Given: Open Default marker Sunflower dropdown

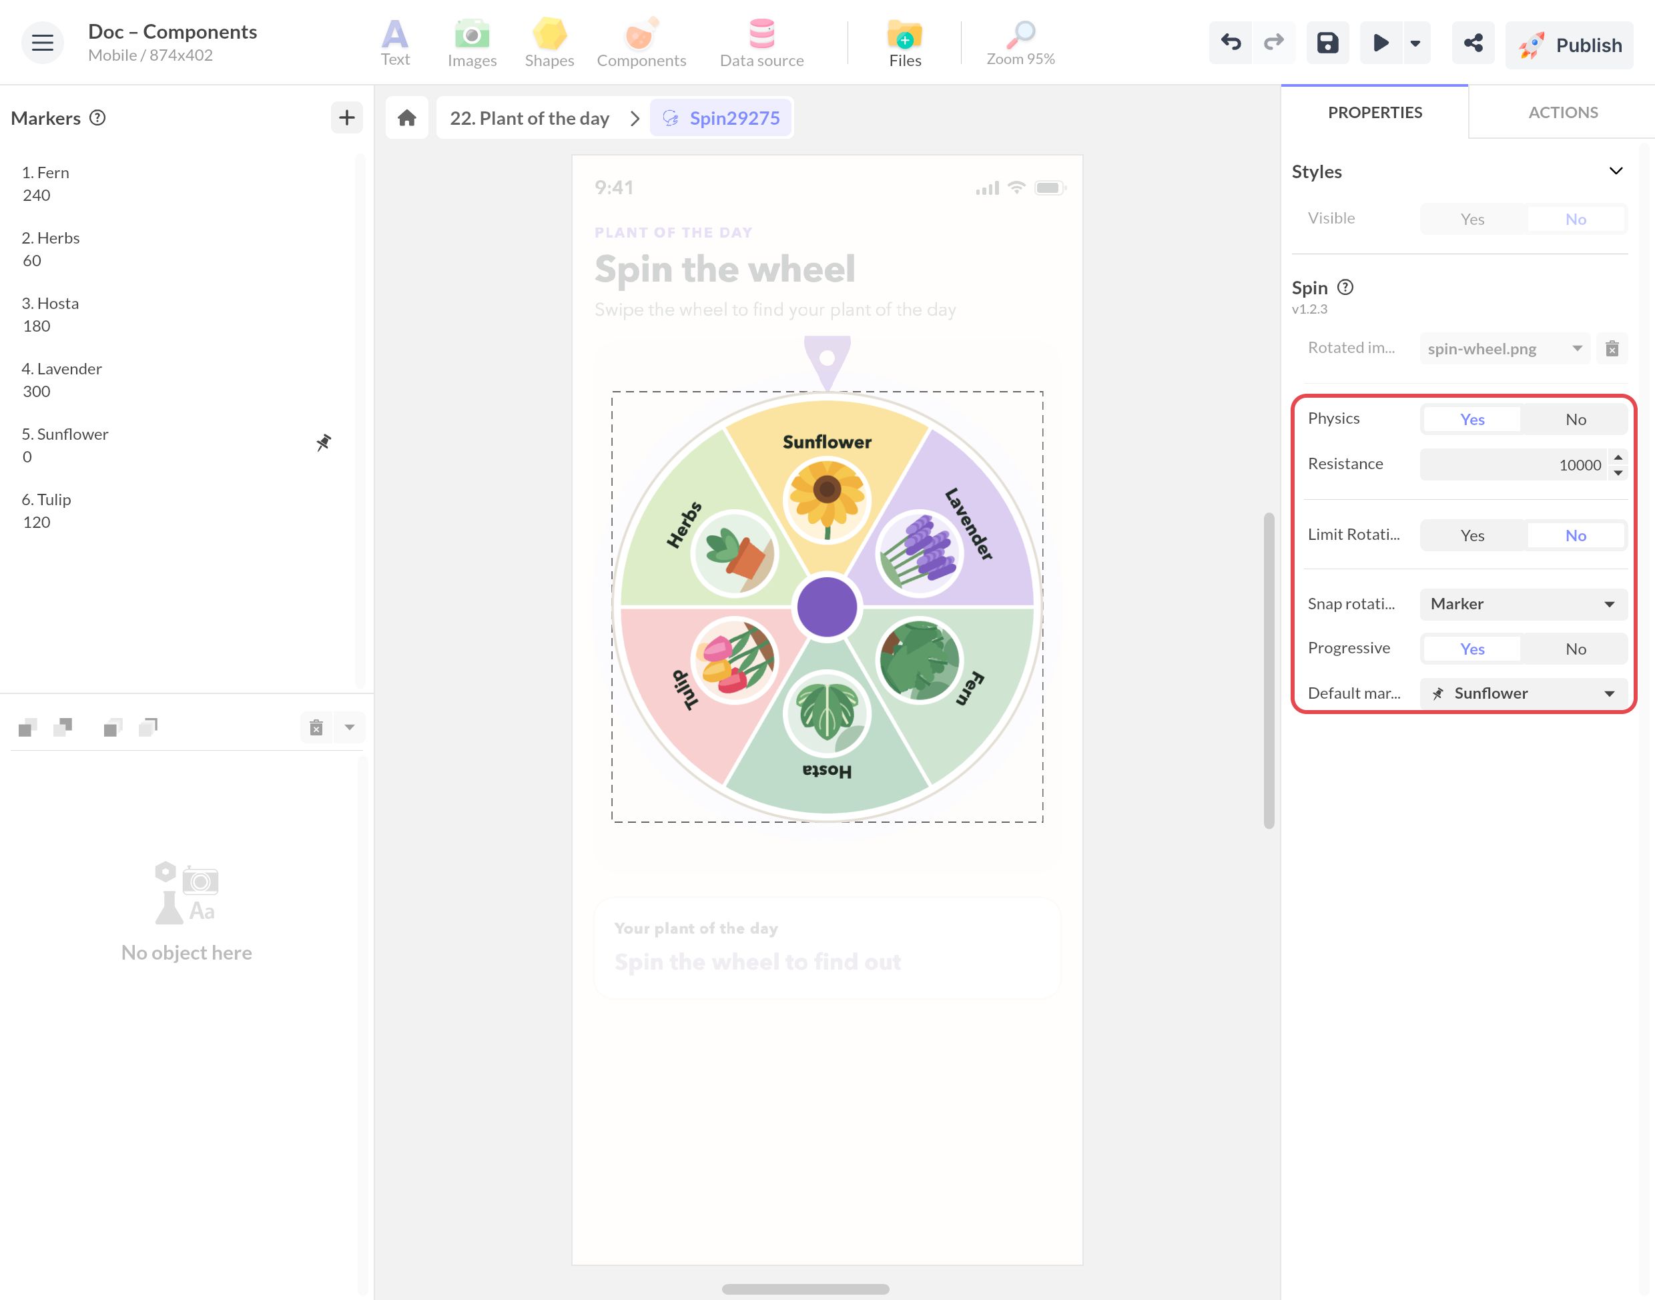Looking at the screenshot, I should pos(1524,693).
